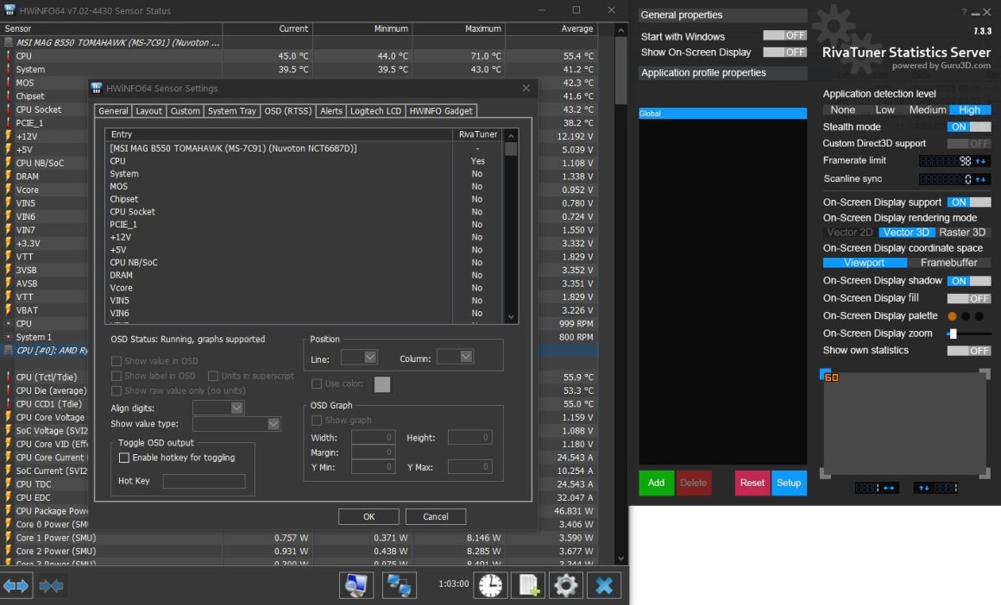Switch to Layout tab
The image size is (1001, 605).
pos(148,111)
